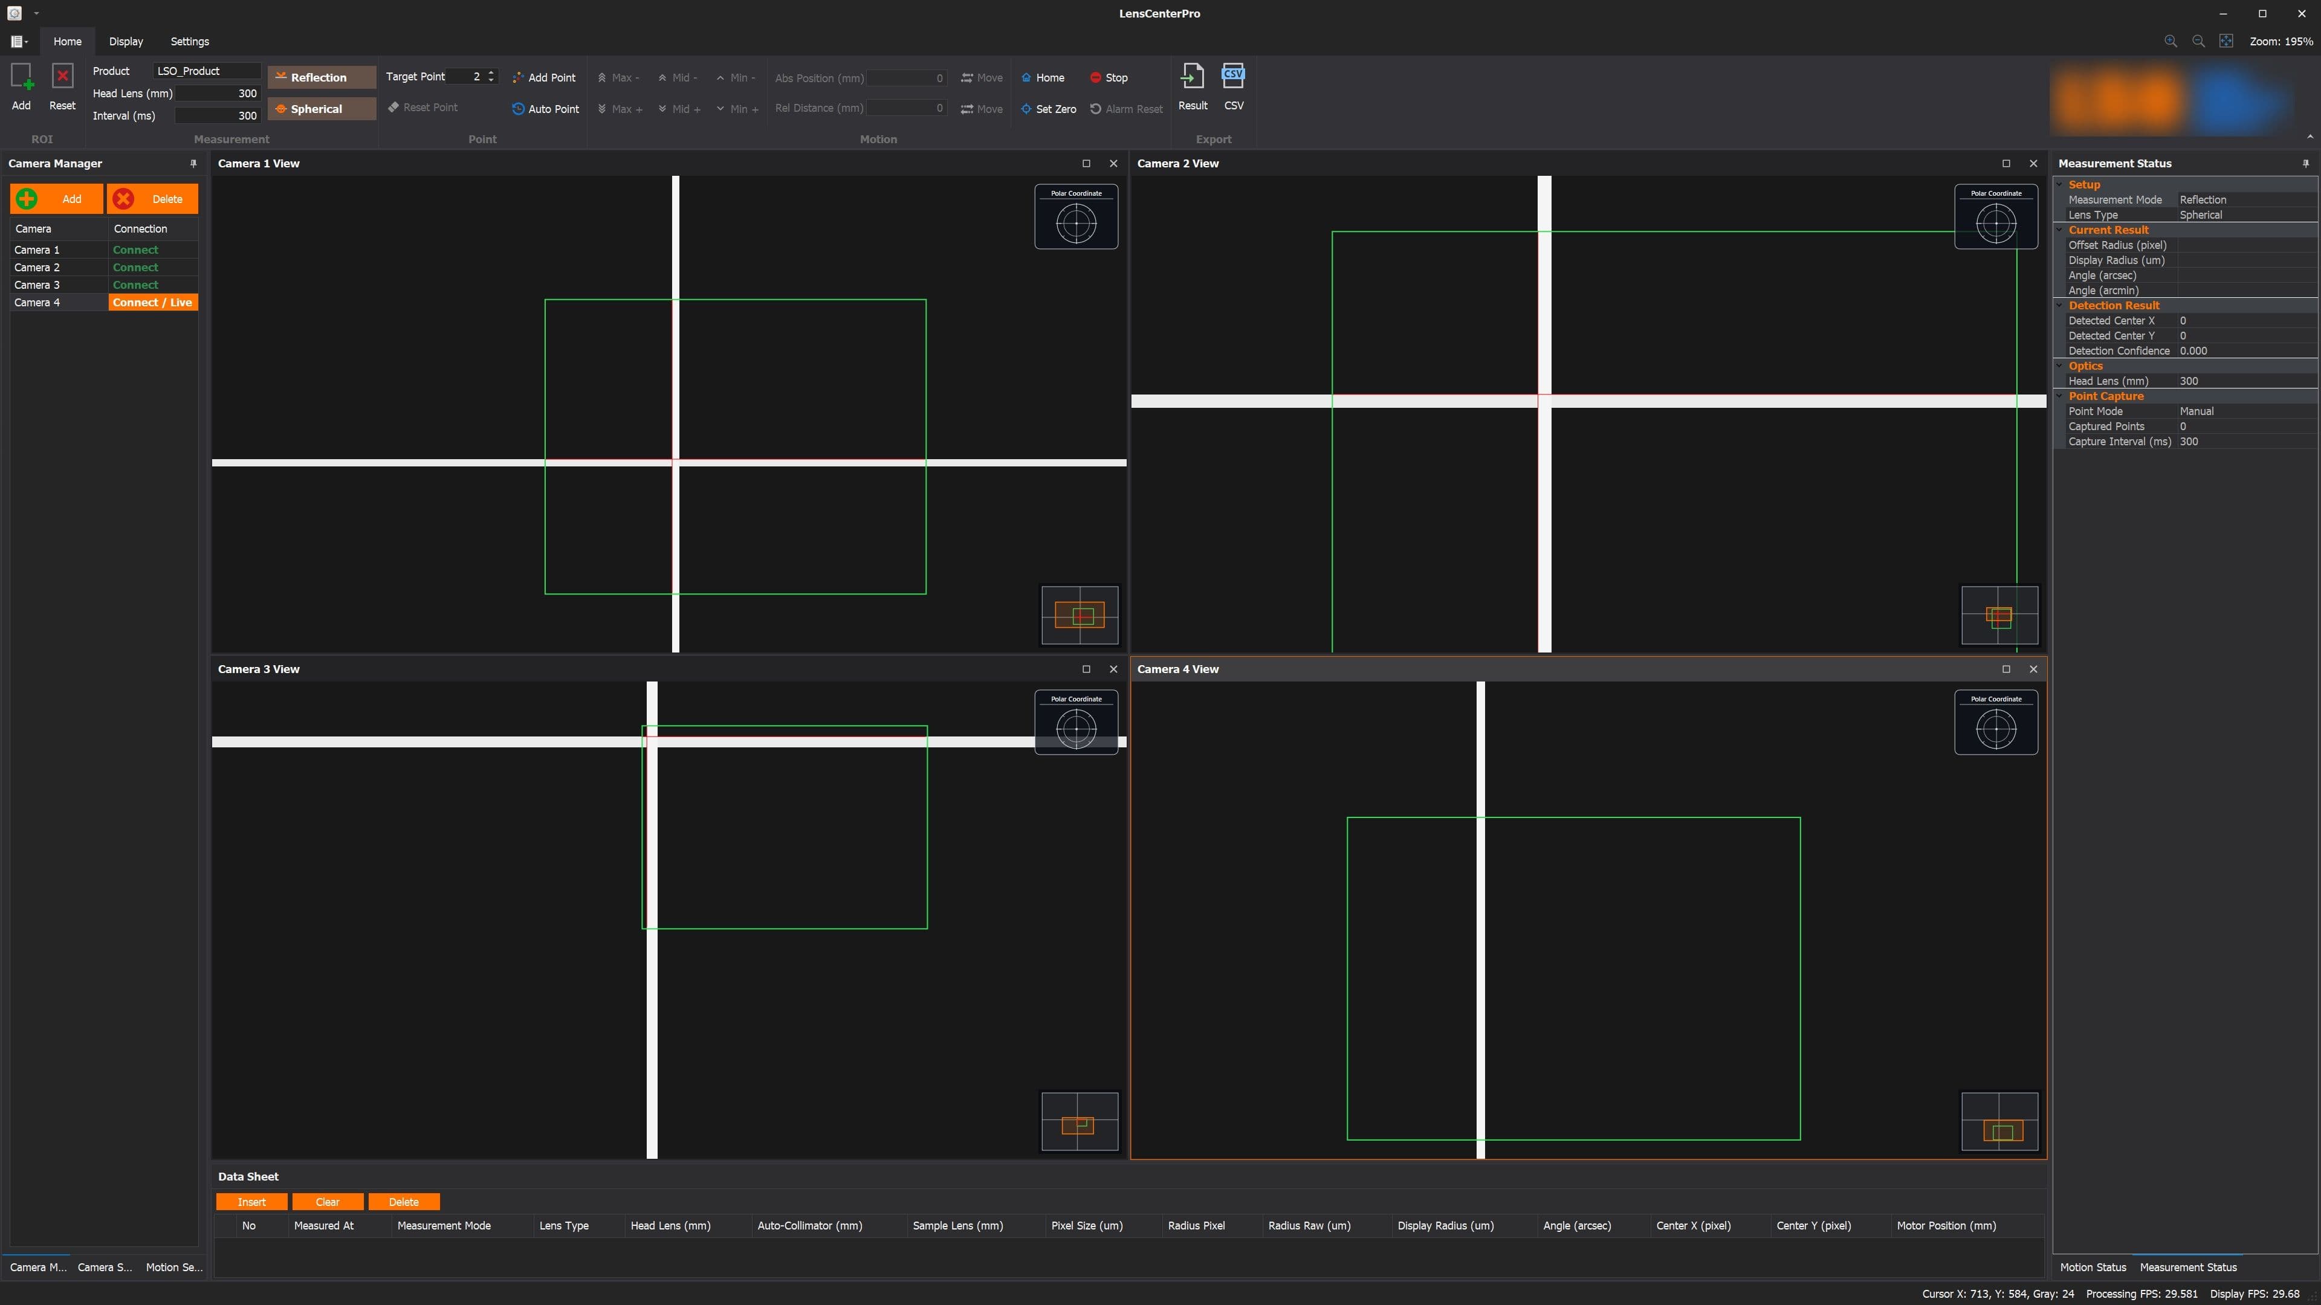Collapse the Setup section
Image resolution: width=2321 pixels, height=1305 pixels.
pyautogui.click(x=2060, y=185)
